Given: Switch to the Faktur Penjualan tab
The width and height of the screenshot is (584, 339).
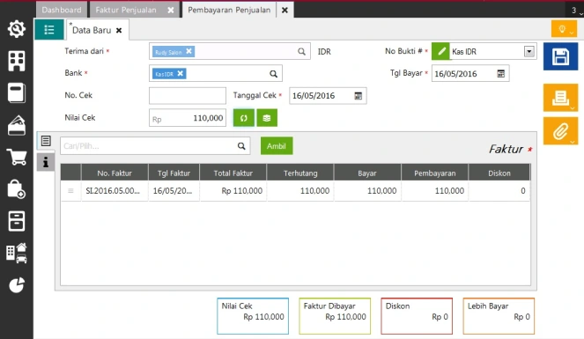Looking at the screenshot, I should tap(126, 10).
